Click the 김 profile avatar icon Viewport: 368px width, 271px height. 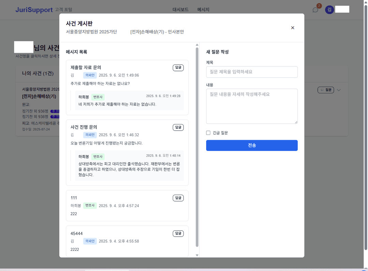click(329, 9)
